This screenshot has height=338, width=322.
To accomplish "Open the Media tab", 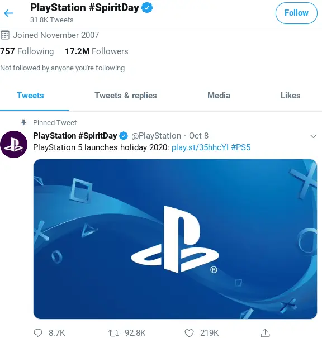I will 219,96.
